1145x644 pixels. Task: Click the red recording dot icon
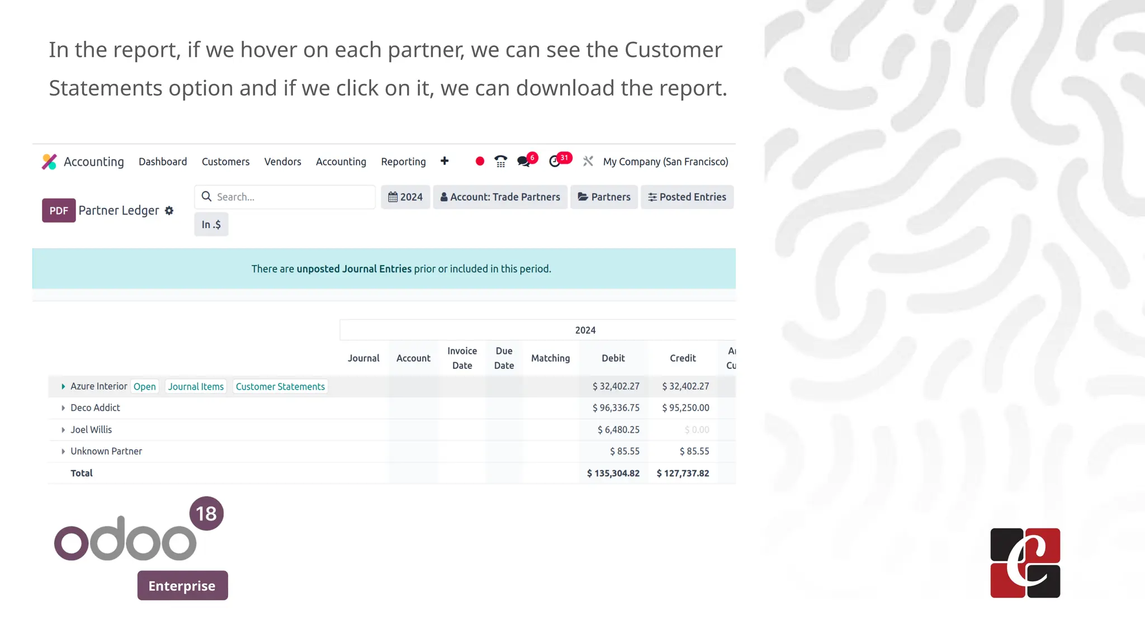[x=480, y=162]
